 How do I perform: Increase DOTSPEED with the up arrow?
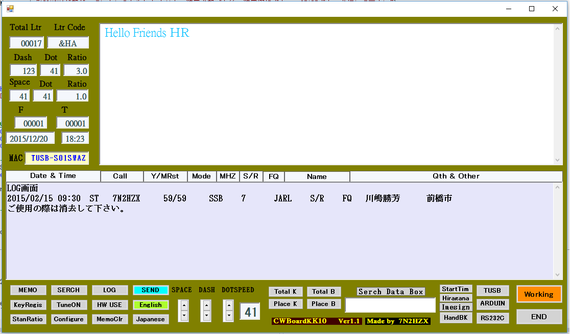229,305
